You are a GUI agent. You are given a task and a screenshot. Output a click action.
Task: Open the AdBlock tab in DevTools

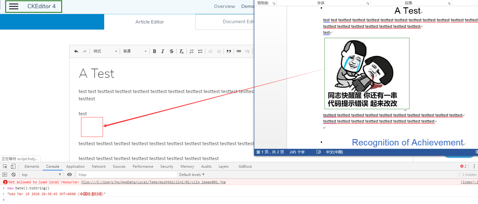pos(245,166)
